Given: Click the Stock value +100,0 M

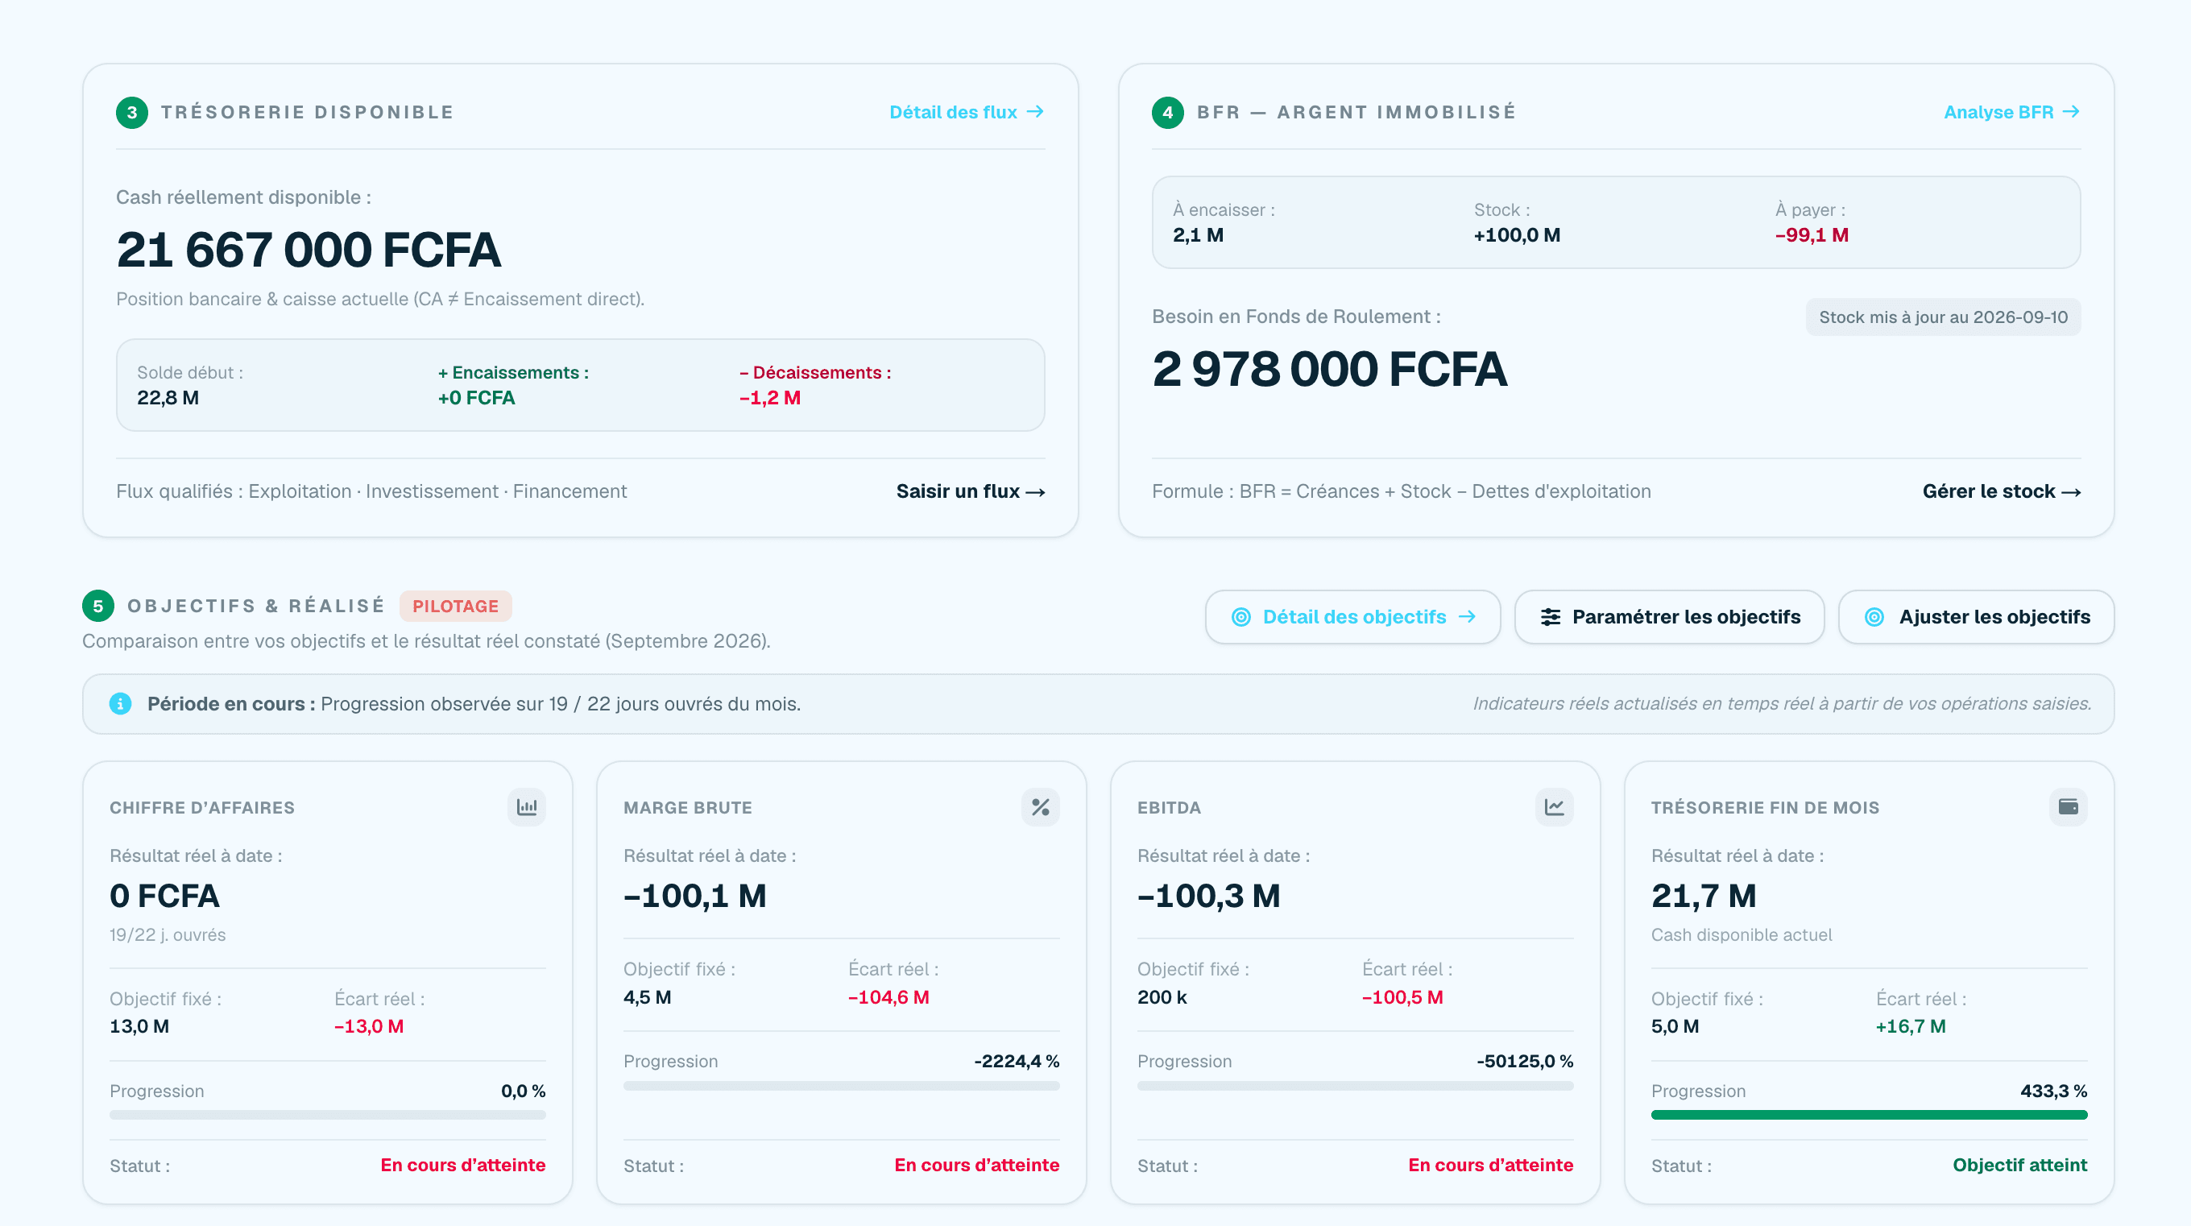Looking at the screenshot, I should point(1517,235).
